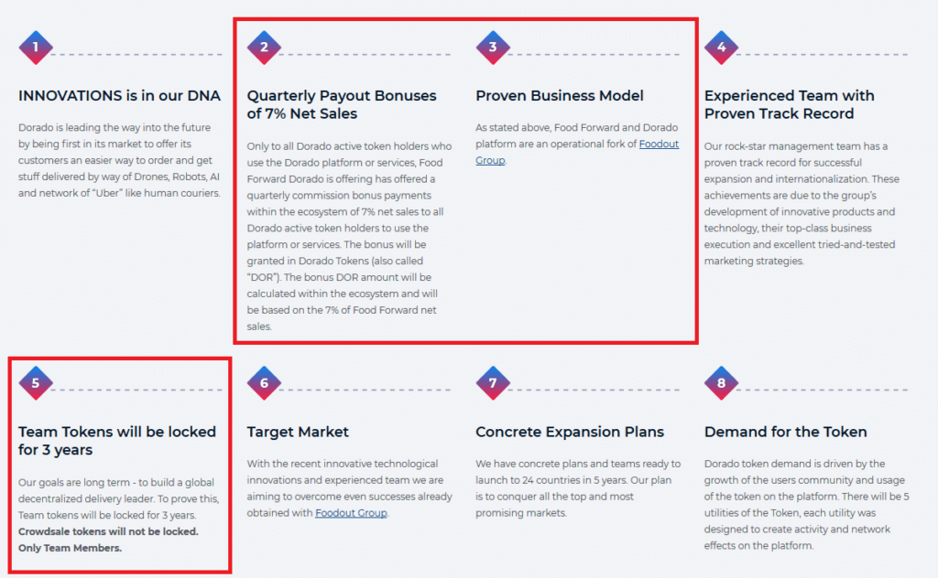Viewport: 938px width, 578px height.
Task: Click the 'Target Market' heading
Action: click(298, 432)
